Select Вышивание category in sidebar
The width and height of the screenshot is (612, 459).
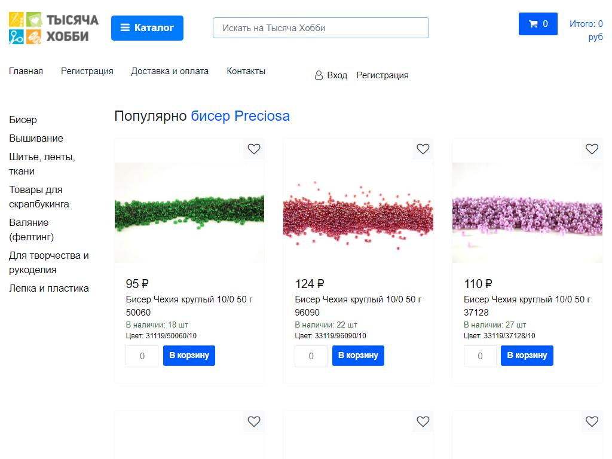(x=36, y=138)
